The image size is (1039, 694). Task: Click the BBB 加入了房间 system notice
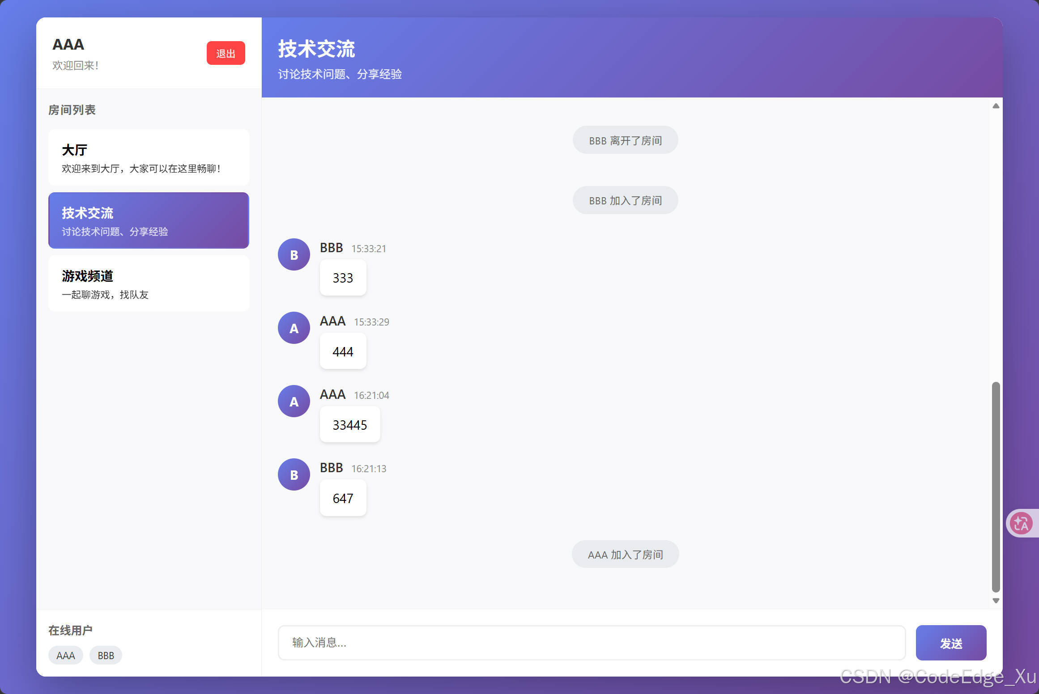625,200
